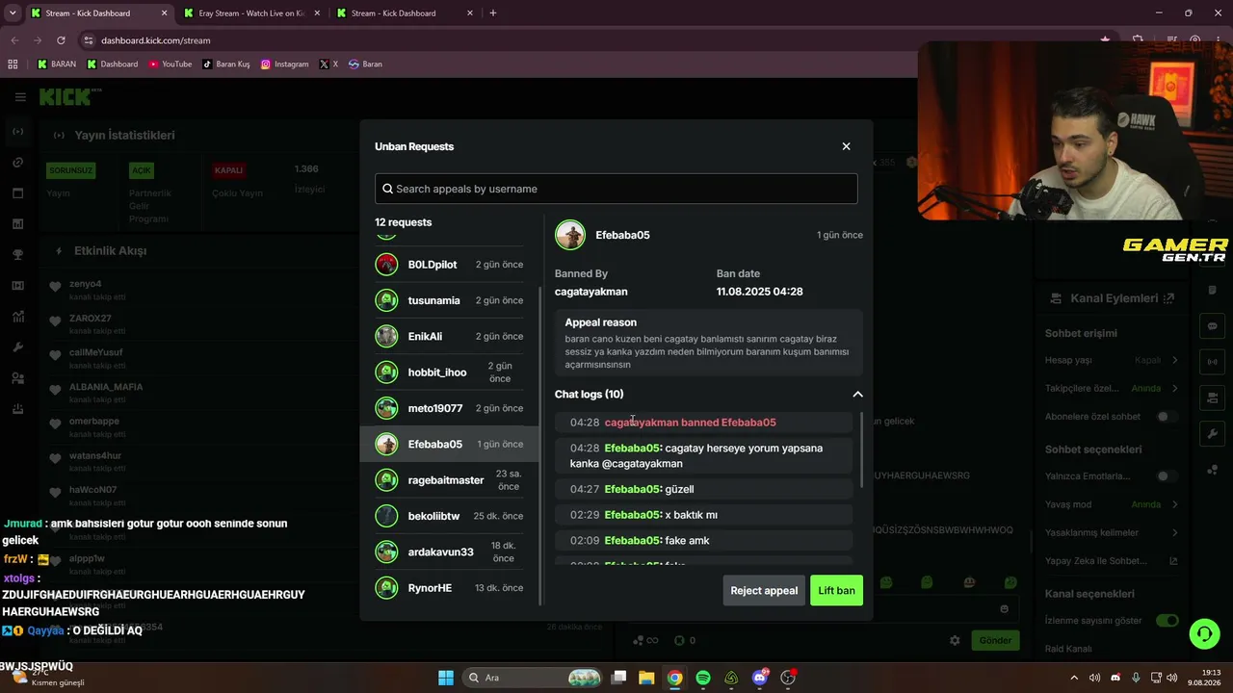Screen dimensions: 1233x693
Task: Pop out the Kanal Eylemleri panel
Action: click(x=1168, y=298)
